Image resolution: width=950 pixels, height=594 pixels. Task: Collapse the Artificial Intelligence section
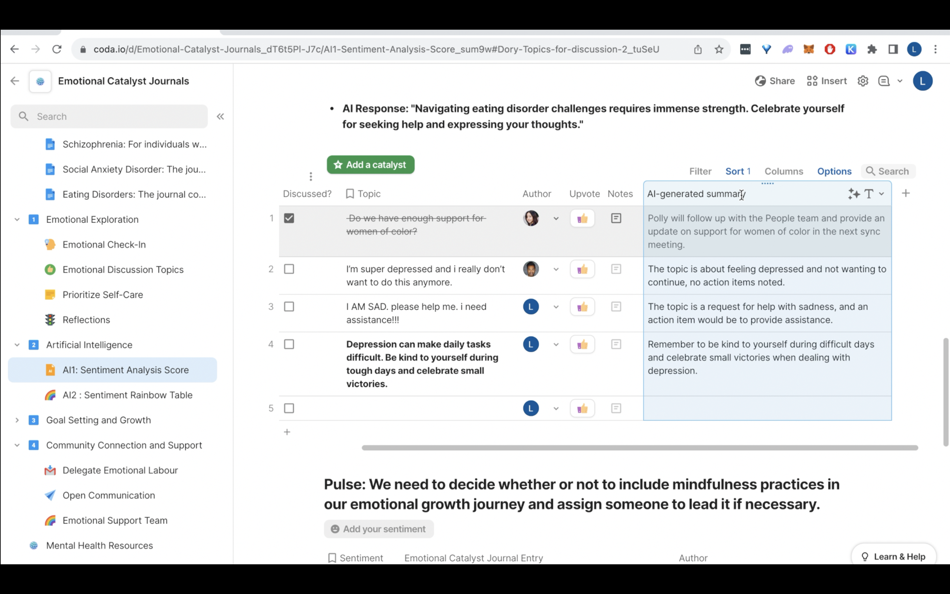[17, 345]
